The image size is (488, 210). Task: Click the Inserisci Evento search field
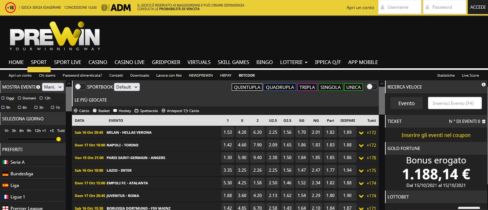(455, 103)
